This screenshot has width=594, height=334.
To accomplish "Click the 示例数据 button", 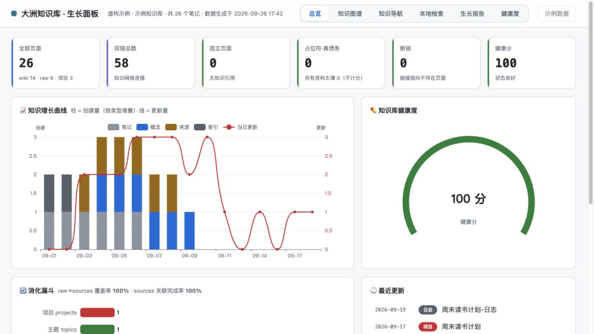I will point(556,14).
